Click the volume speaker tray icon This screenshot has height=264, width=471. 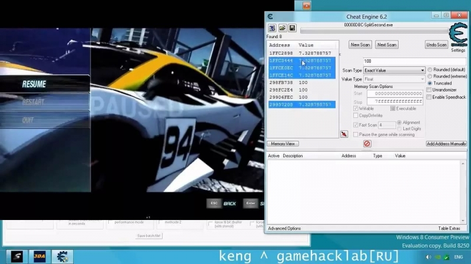(x=429, y=257)
